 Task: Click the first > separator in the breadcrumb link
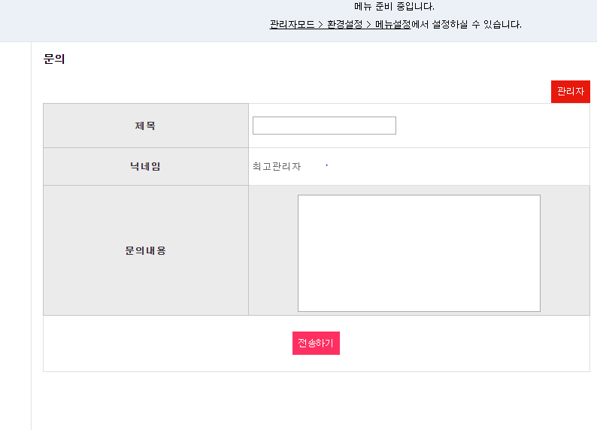[x=320, y=25]
